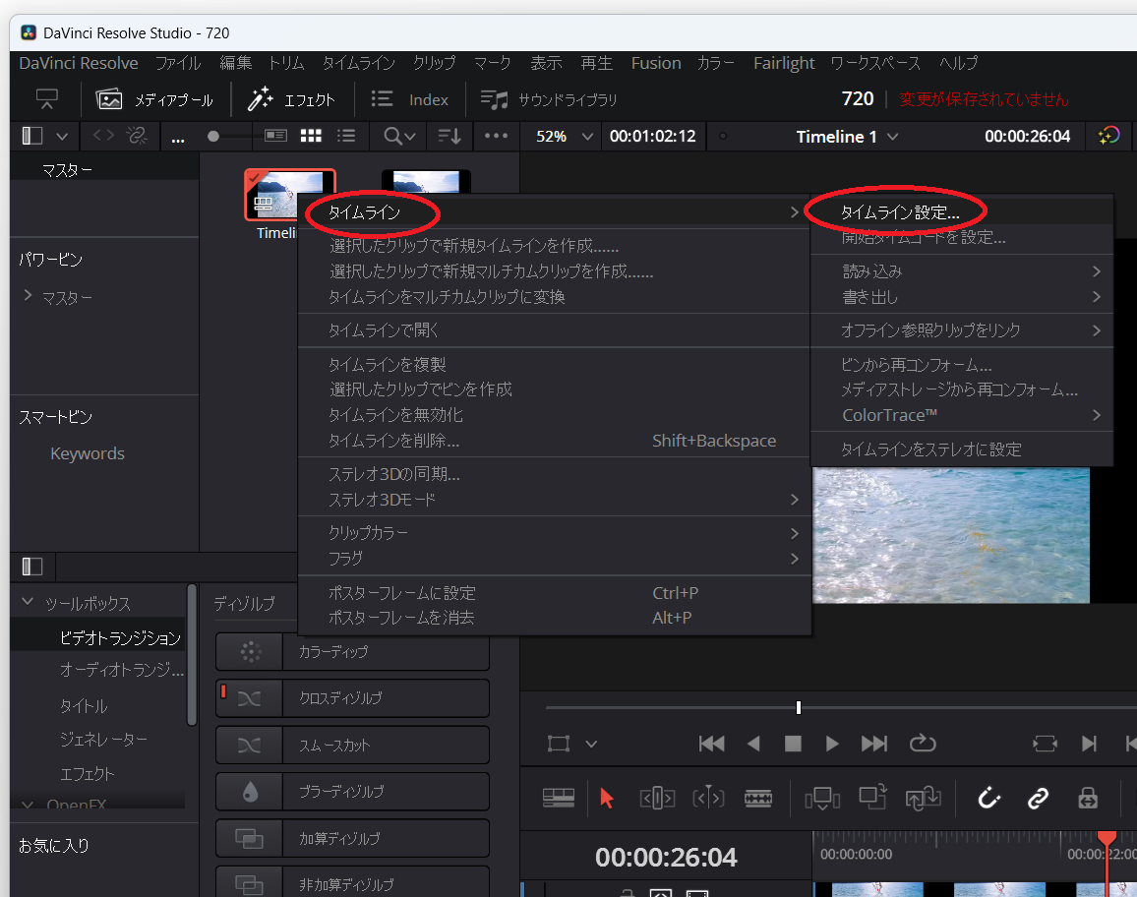Expand the クリップカラー submenu

(554, 533)
